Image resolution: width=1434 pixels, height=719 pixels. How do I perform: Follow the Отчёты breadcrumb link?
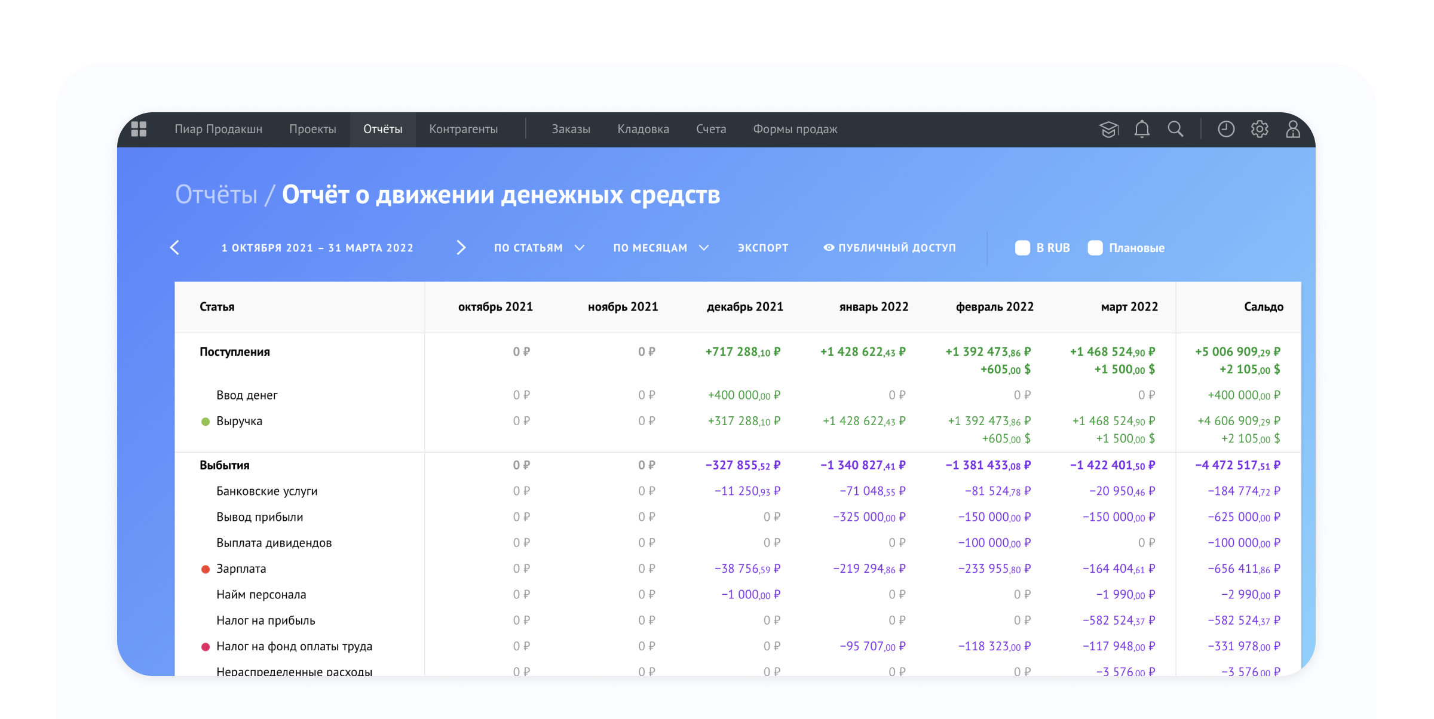click(x=216, y=195)
